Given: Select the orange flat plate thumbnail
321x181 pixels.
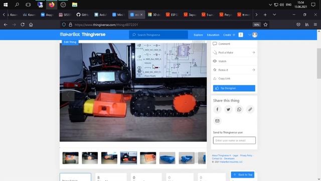Looking at the screenshot, I should [x=148, y=158].
